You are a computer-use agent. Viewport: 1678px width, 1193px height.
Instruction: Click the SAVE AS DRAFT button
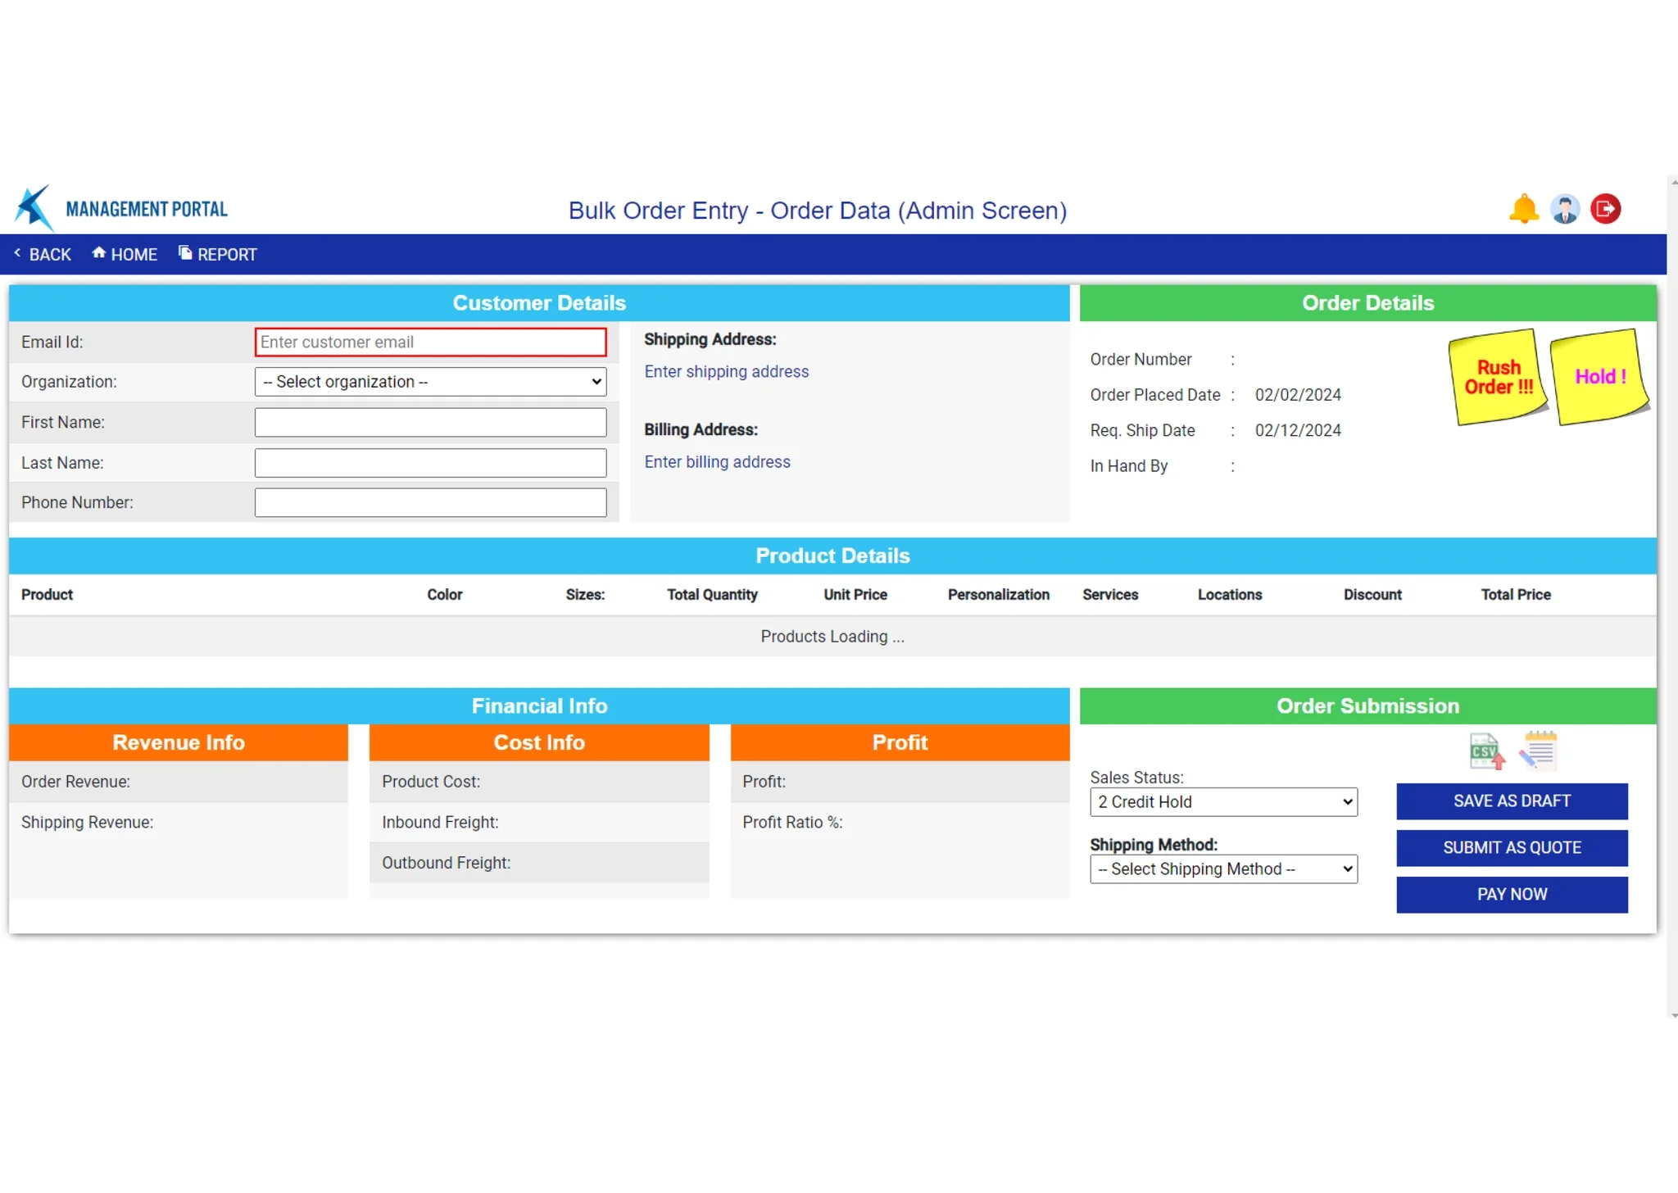pyautogui.click(x=1512, y=801)
